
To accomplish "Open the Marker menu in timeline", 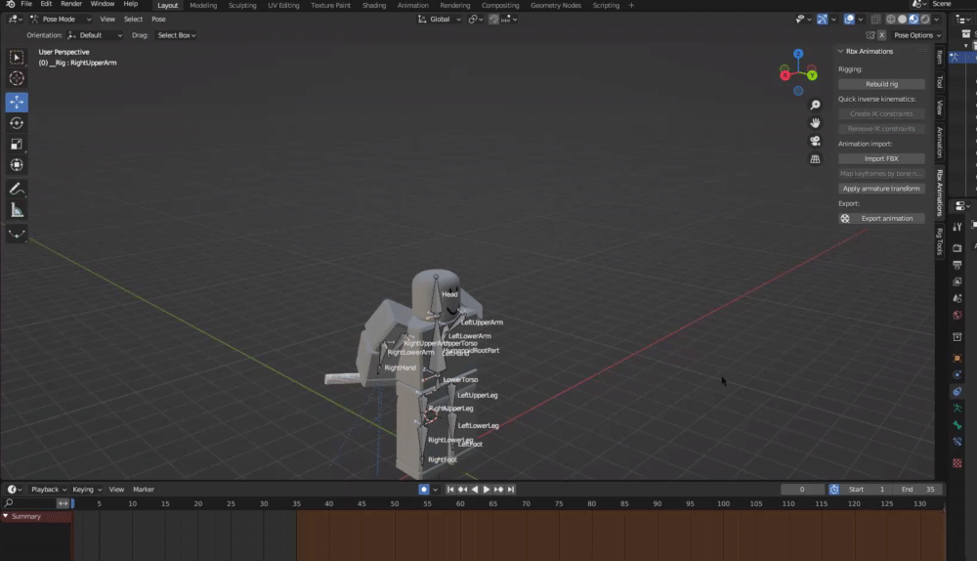I will (x=144, y=490).
